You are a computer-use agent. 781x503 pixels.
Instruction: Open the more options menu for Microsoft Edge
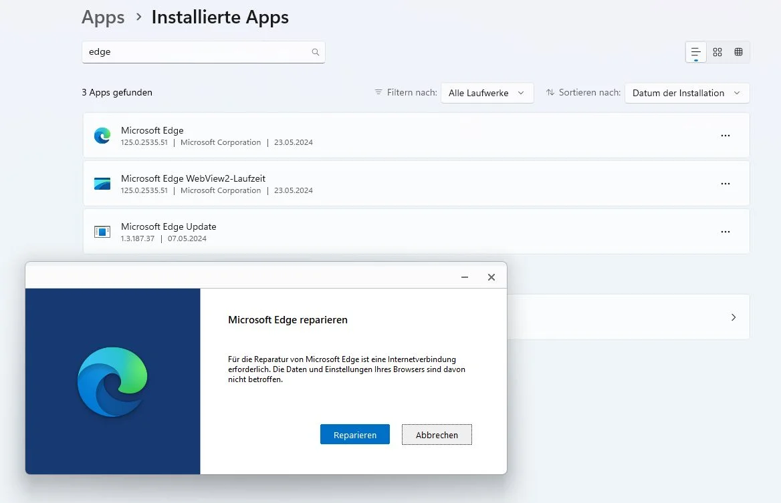(x=726, y=136)
